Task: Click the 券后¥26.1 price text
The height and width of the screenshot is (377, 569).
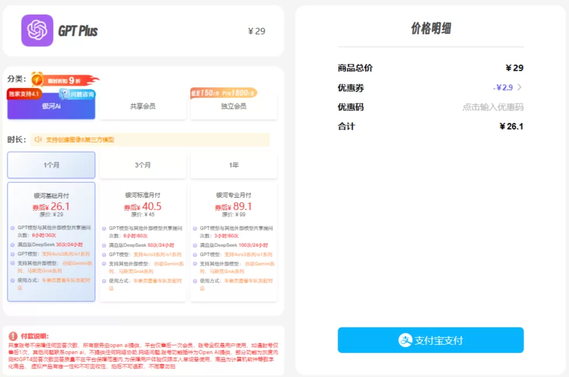Action: [51, 207]
